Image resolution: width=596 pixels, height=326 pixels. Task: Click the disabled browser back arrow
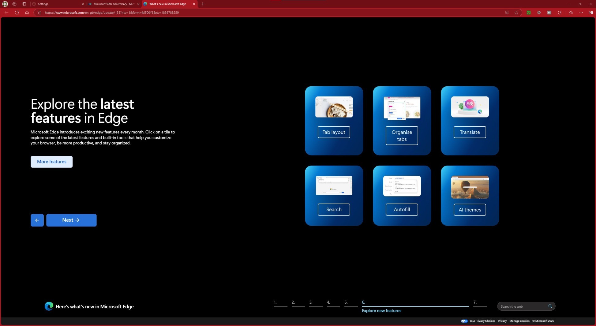6,13
